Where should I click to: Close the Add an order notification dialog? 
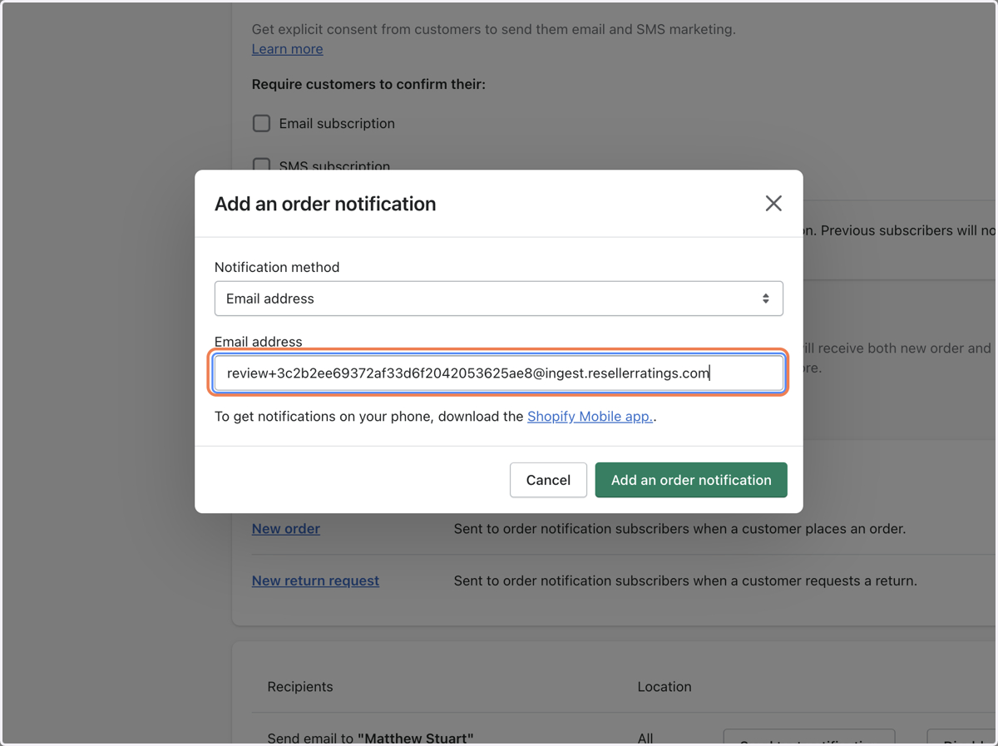773,204
